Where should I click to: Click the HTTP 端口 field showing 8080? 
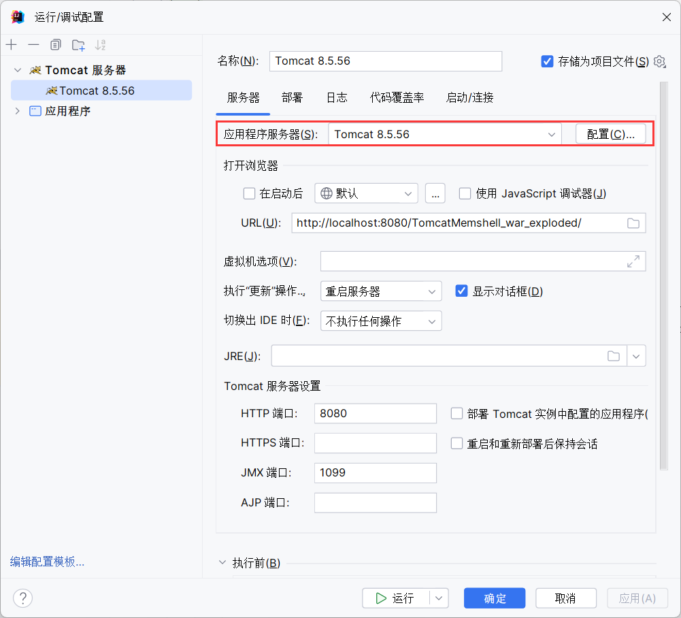(x=376, y=413)
